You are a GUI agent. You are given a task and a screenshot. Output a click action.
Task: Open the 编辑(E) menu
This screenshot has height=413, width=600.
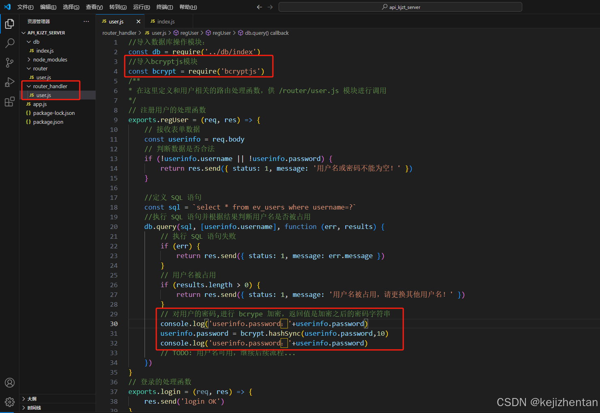coord(48,7)
